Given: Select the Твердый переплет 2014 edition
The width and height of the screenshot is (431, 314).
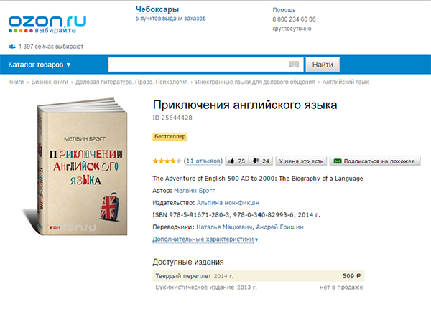Looking at the screenshot, I should (x=259, y=276).
